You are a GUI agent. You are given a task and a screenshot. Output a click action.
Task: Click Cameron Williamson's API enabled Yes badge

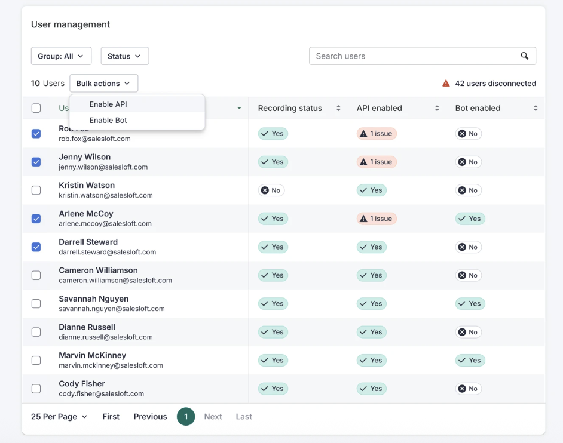click(x=371, y=275)
